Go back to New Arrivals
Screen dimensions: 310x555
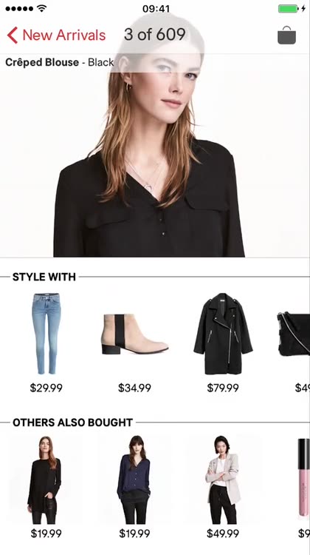pyautogui.click(x=57, y=35)
